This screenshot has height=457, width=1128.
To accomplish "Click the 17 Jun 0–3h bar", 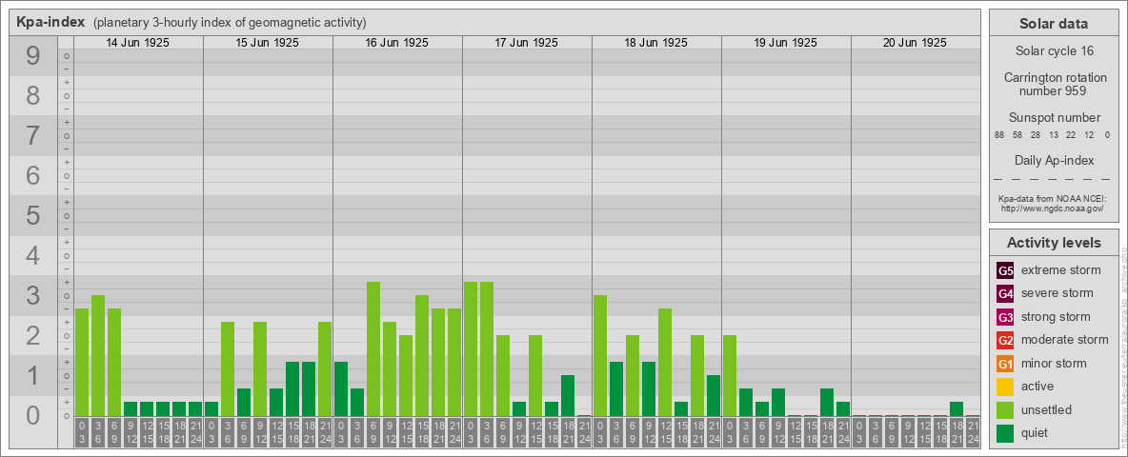I will (471, 349).
